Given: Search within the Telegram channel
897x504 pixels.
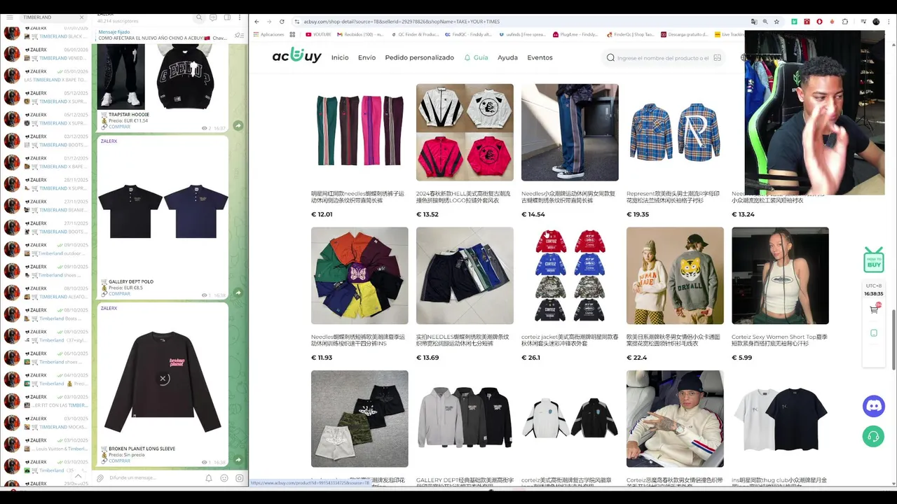Looking at the screenshot, I should (200, 17).
